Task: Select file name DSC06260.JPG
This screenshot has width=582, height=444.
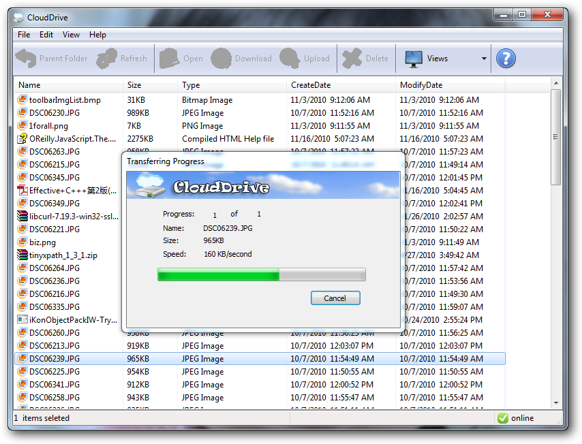Action: (55, 333)
